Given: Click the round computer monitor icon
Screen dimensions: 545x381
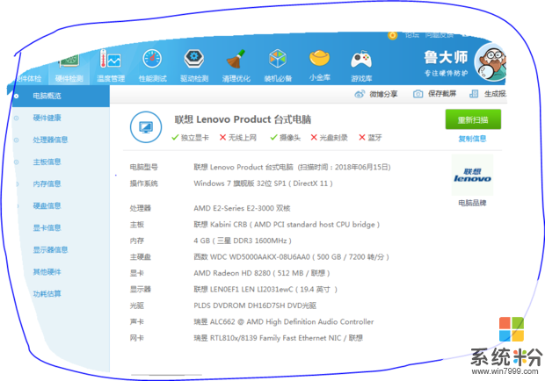Looking at the screenshot, I should tap(146, 127).
